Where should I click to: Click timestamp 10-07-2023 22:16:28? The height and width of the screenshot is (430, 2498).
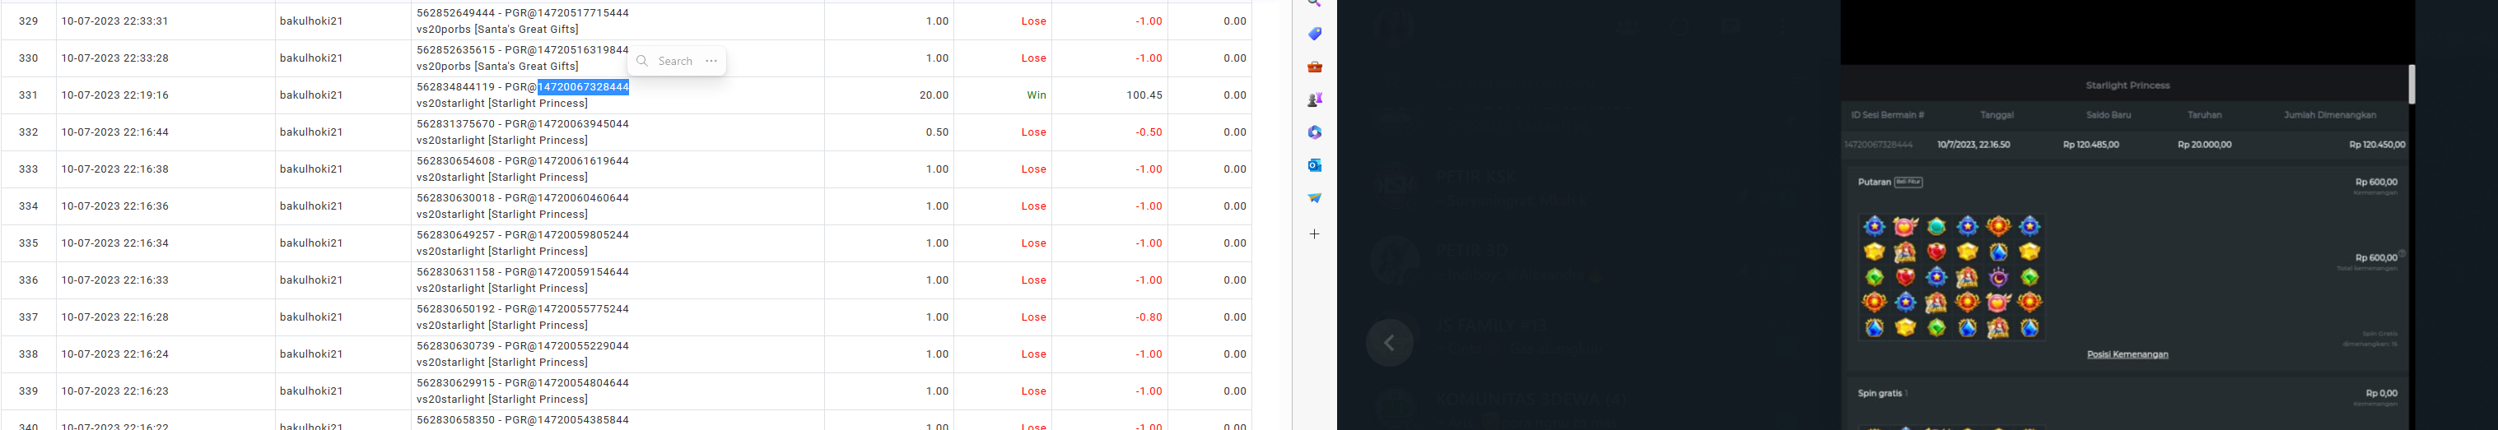pyautogui.click(x=114, y=317)
